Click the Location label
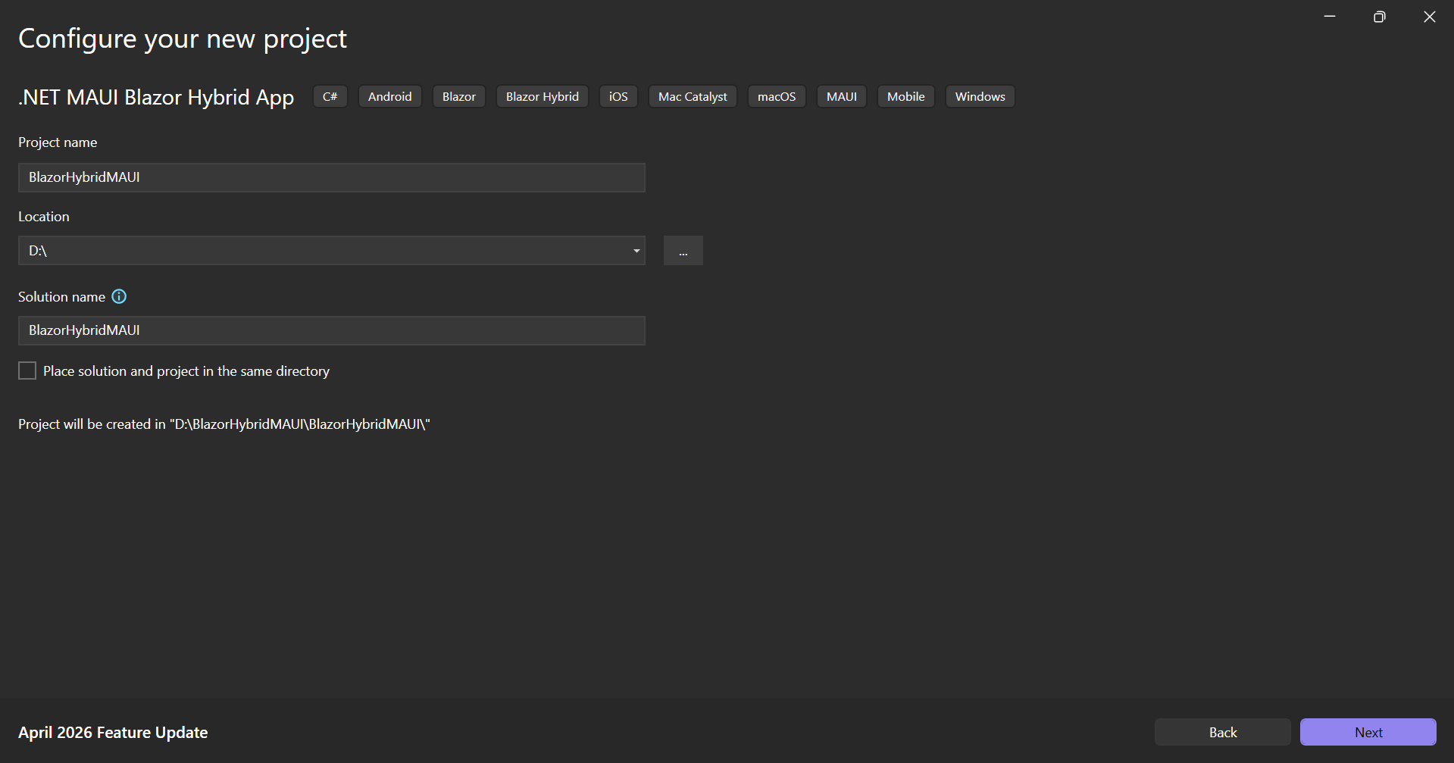This screenshot has width=1454, height=763. (44, 217)
